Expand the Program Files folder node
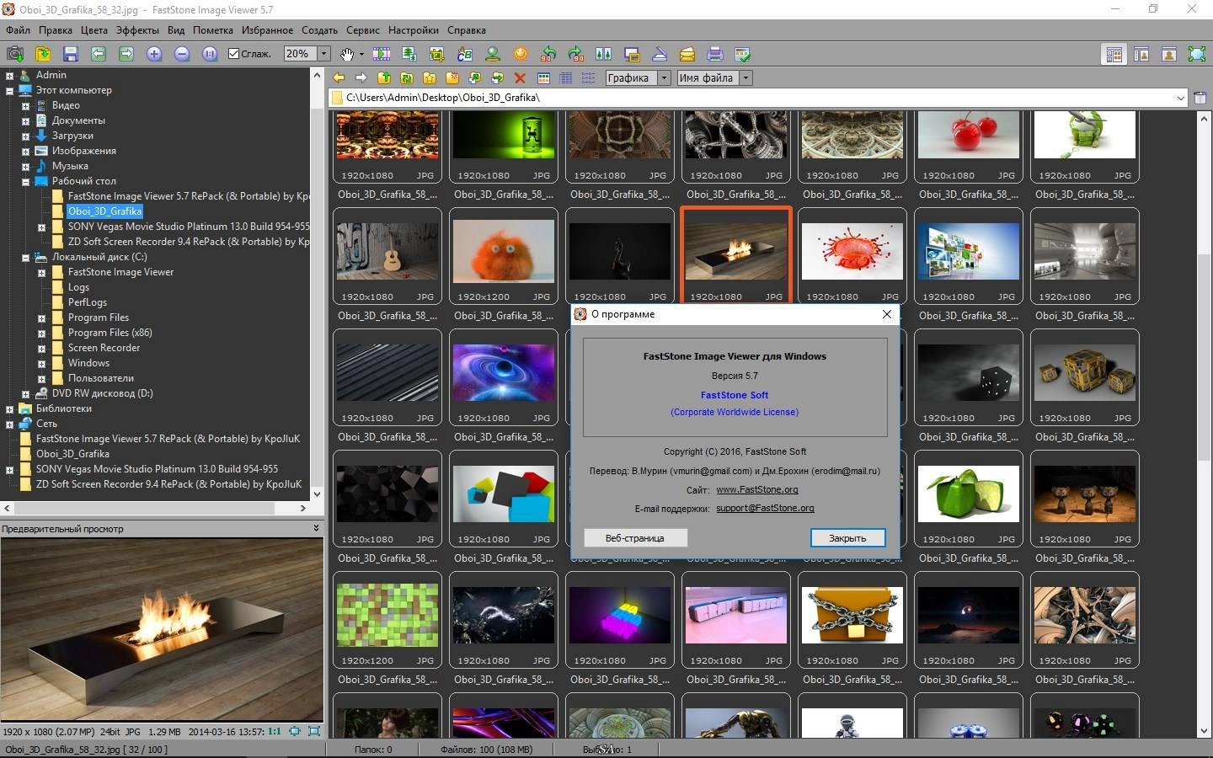Viewport: 1213px width, 758px height. pyautogui.click(x=41, y=318)
